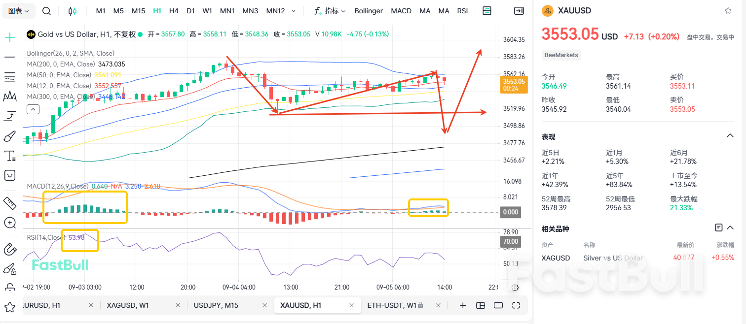The image size is (746, 324).
Task: Open the chart search function
Action: click(x=46, y=10)
